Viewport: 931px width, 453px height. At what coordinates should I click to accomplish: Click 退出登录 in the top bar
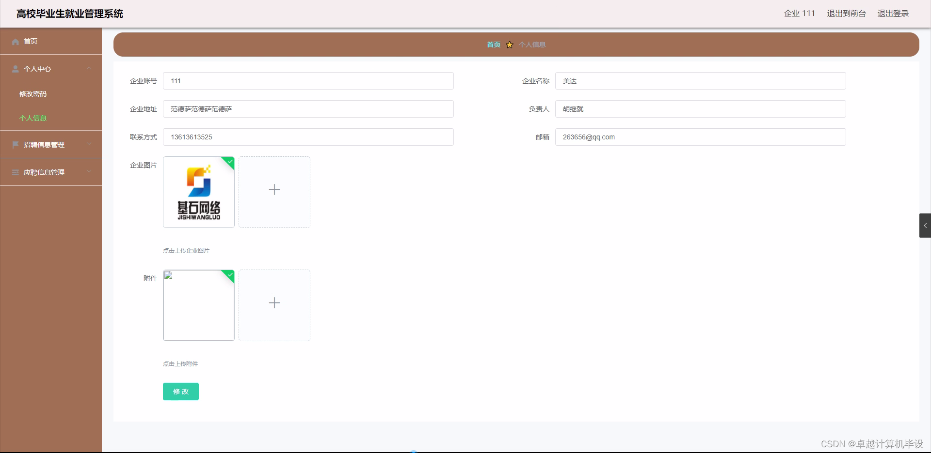[x=893, y=13]
